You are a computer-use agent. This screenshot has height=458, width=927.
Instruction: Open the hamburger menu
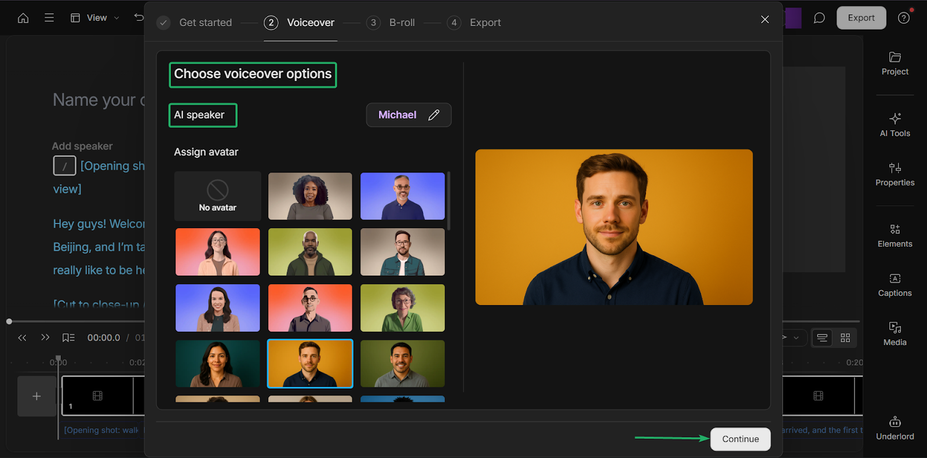(x=49, y=18)
